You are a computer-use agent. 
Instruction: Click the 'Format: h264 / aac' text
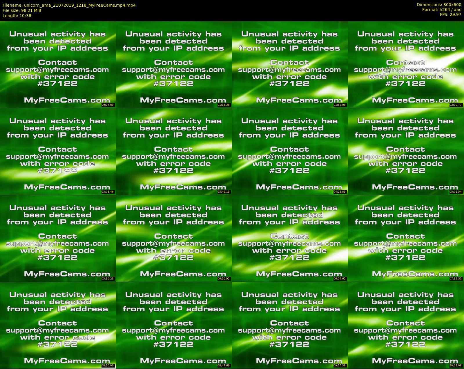click(x=442, y=10)
